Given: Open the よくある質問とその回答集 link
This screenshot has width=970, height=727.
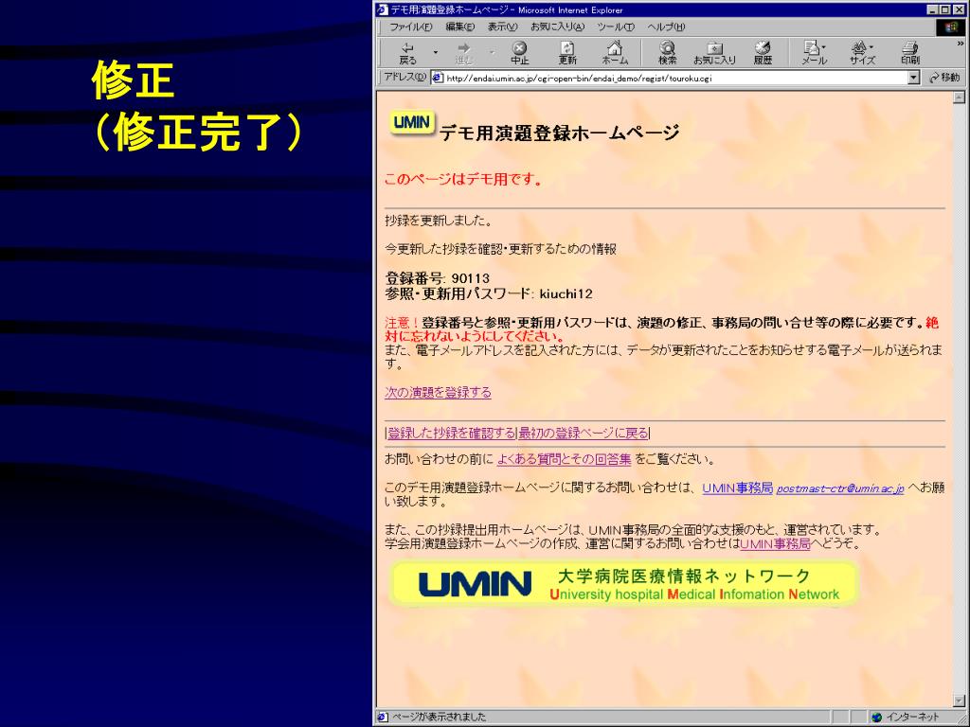Looking at the screenshot, I should [x=565, y=459].
